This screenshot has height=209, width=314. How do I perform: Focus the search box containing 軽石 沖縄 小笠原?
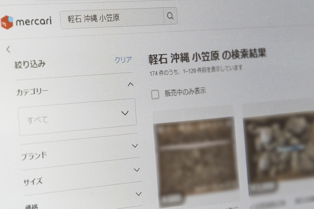112,18
